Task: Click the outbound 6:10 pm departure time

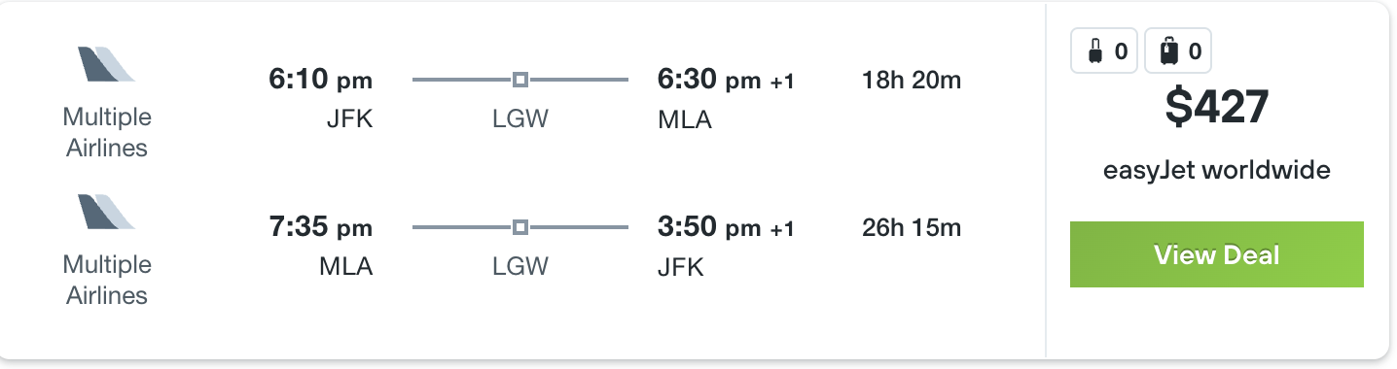Action: (x=321, y=80)
